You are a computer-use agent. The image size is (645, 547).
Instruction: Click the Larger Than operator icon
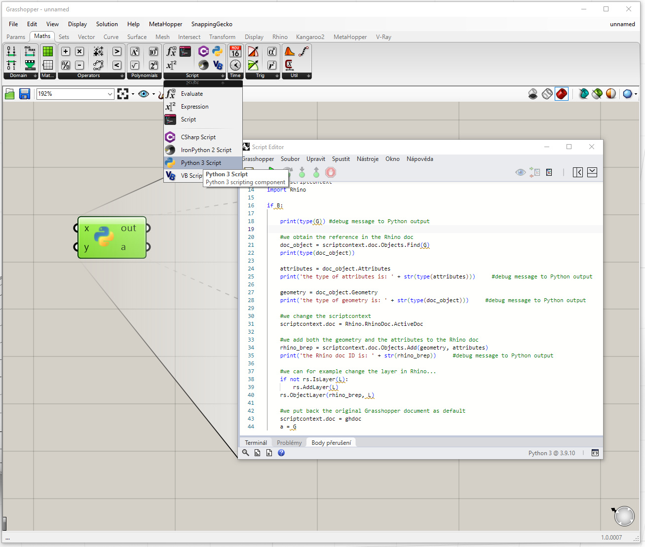117,51
